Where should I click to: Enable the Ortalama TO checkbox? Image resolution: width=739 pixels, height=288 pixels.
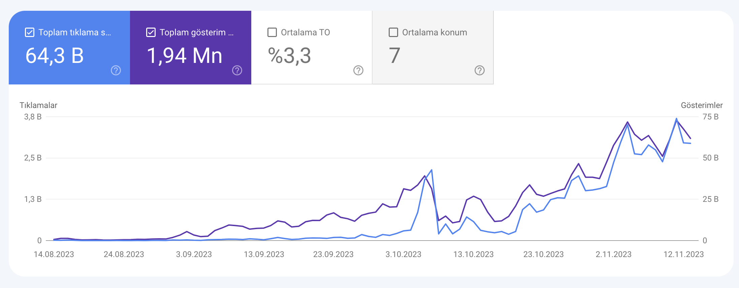tap(272, 32)
